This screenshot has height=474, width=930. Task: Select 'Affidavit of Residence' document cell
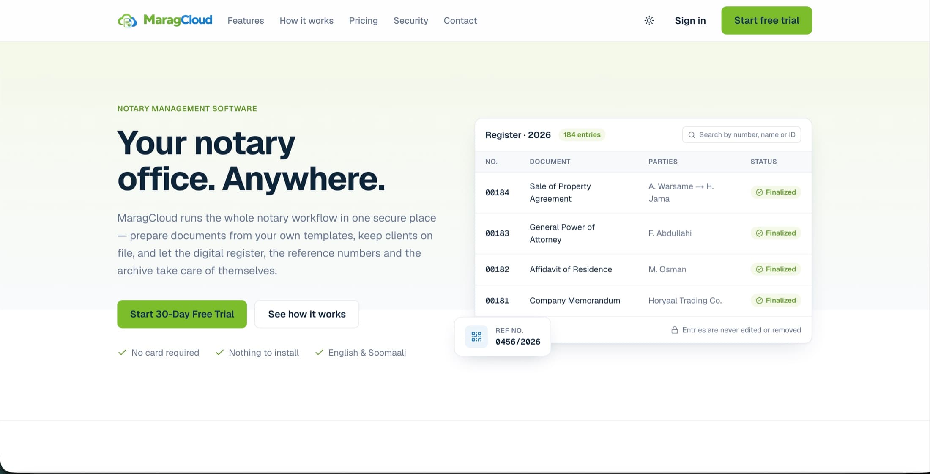(571, 269)
